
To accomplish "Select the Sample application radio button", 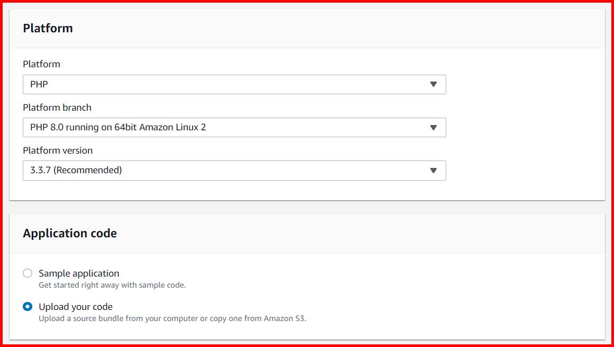I will (x=28, y=272).
